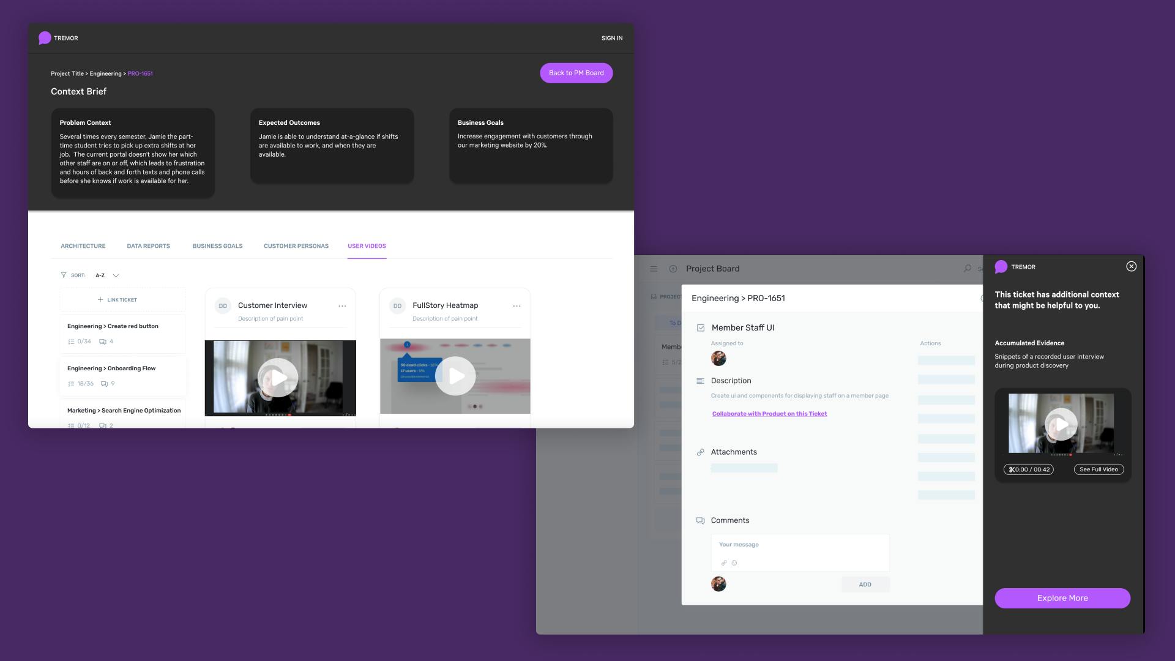This screenshot has width=1175, height=661.
Task: Play the Accumulated Evidence video snippet
Action: coord(1061,424)
